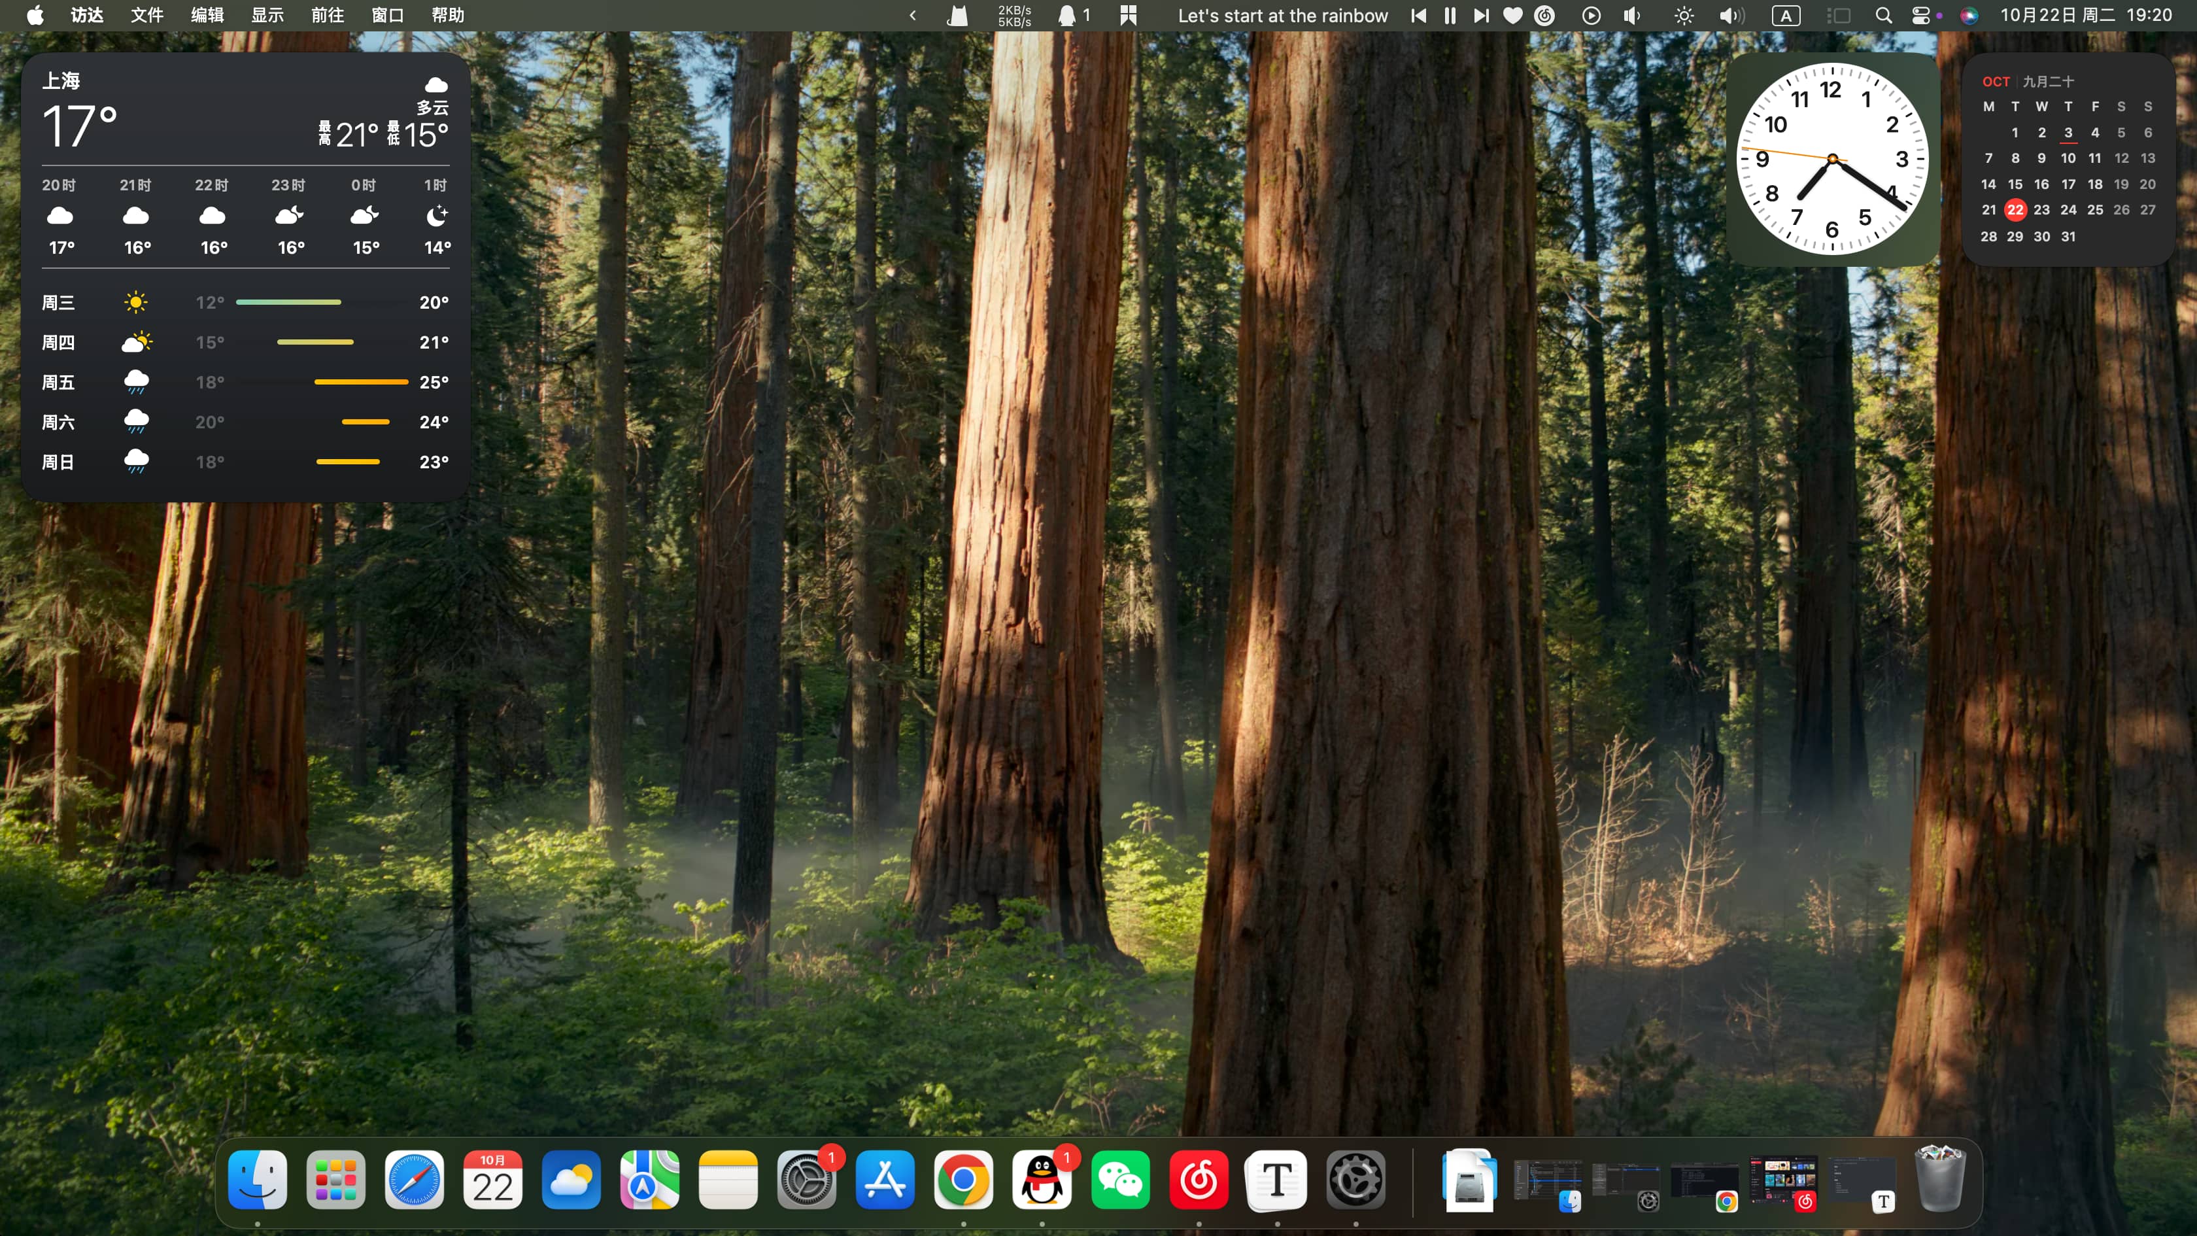
Task: Open the 窗口 menu in the menu bar
Action: (x=388, y=14)
